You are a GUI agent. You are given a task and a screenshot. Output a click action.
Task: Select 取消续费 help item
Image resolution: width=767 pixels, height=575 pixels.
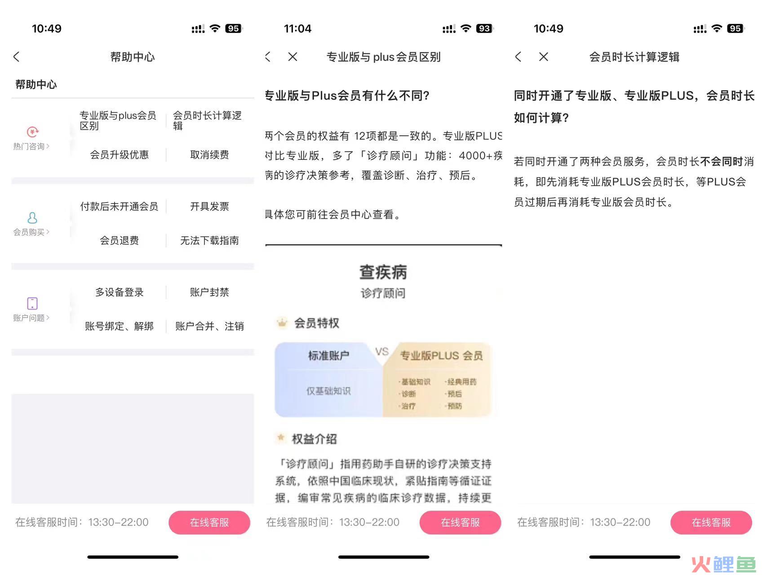pyautogui.click(x=209, y=155)
